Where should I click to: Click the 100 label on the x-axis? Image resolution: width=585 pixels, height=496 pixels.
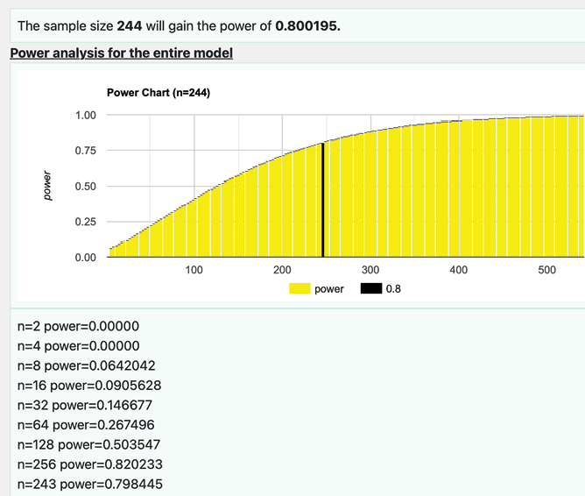point(194,270)
